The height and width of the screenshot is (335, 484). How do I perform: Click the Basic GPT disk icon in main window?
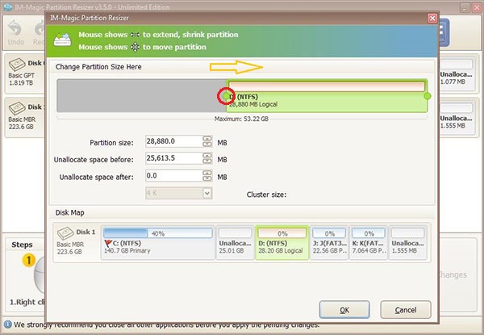pos(17,65)
